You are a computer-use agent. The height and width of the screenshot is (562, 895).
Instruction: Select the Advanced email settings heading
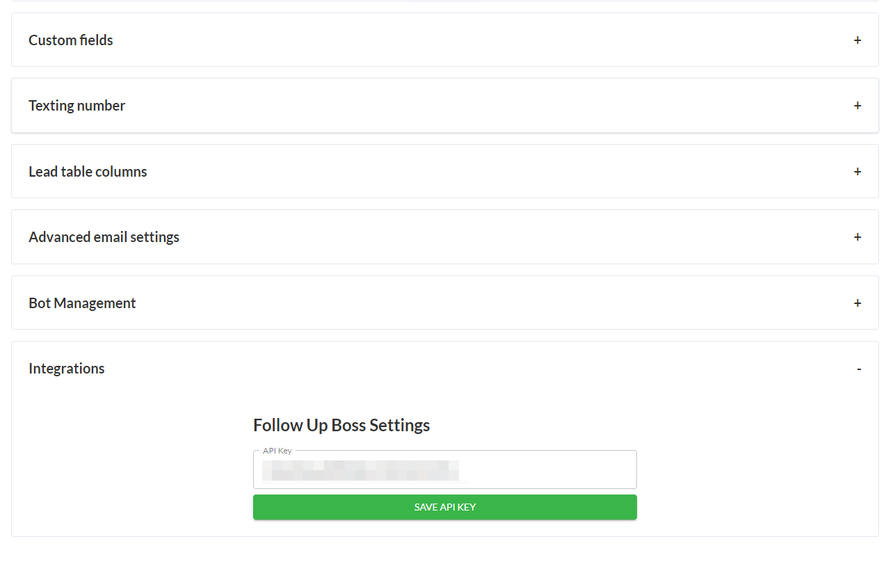coord(104,237)
